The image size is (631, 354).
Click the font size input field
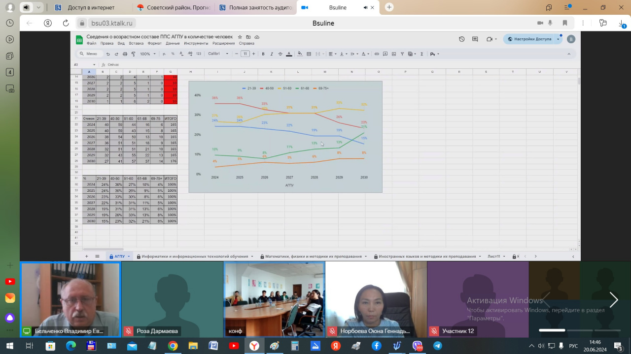[x=245, y=54]
